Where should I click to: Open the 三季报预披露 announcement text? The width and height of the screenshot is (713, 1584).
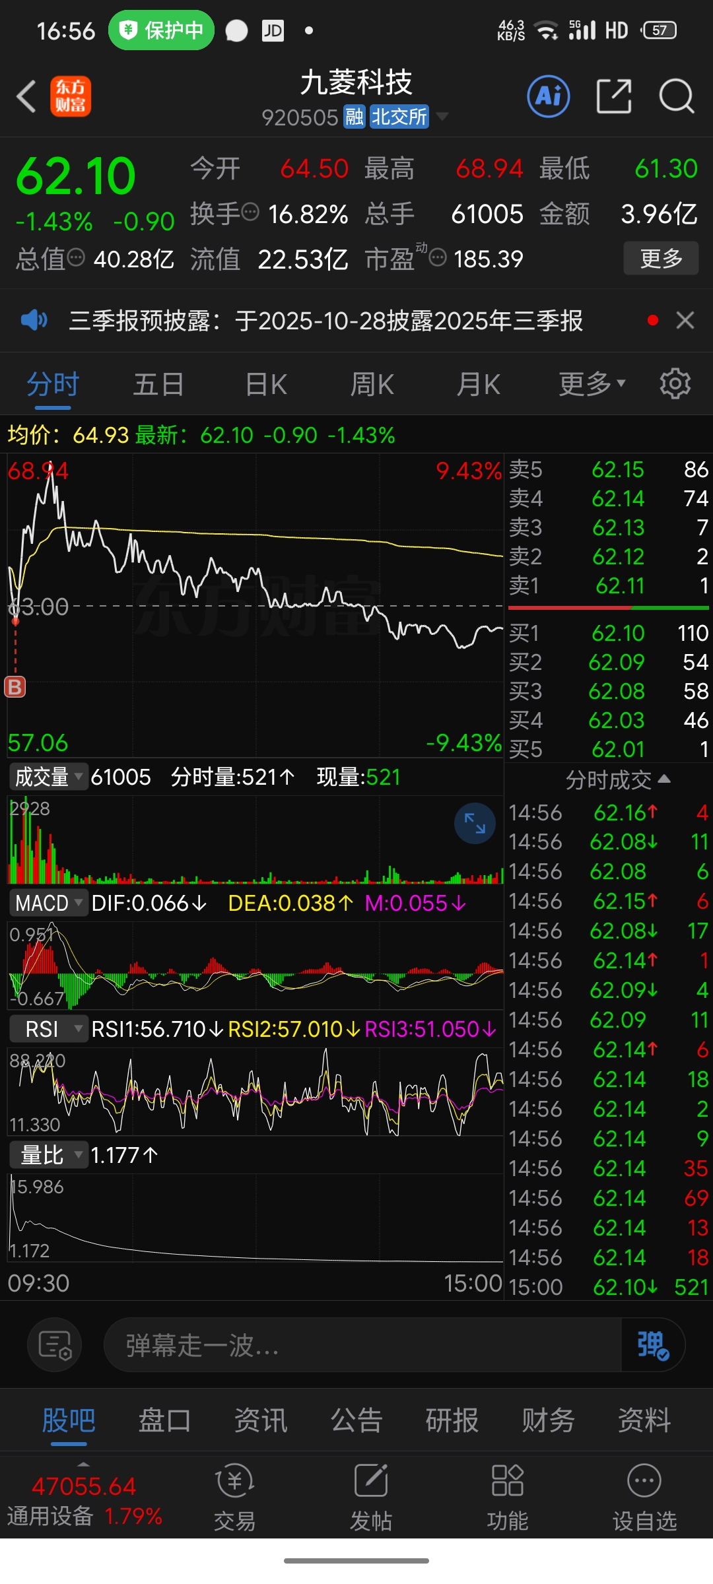tap(326, 321)
